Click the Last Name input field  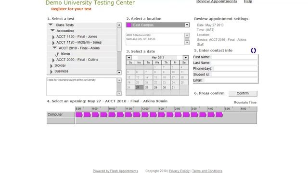(x=234, y=63)
